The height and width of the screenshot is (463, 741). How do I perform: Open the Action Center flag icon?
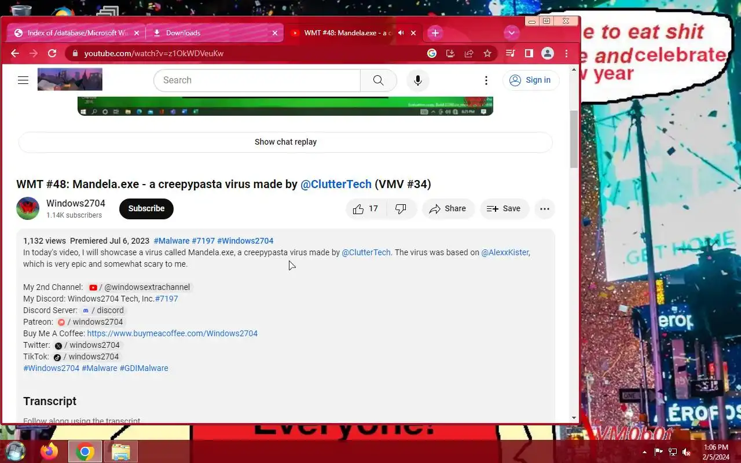coord(659,452)
